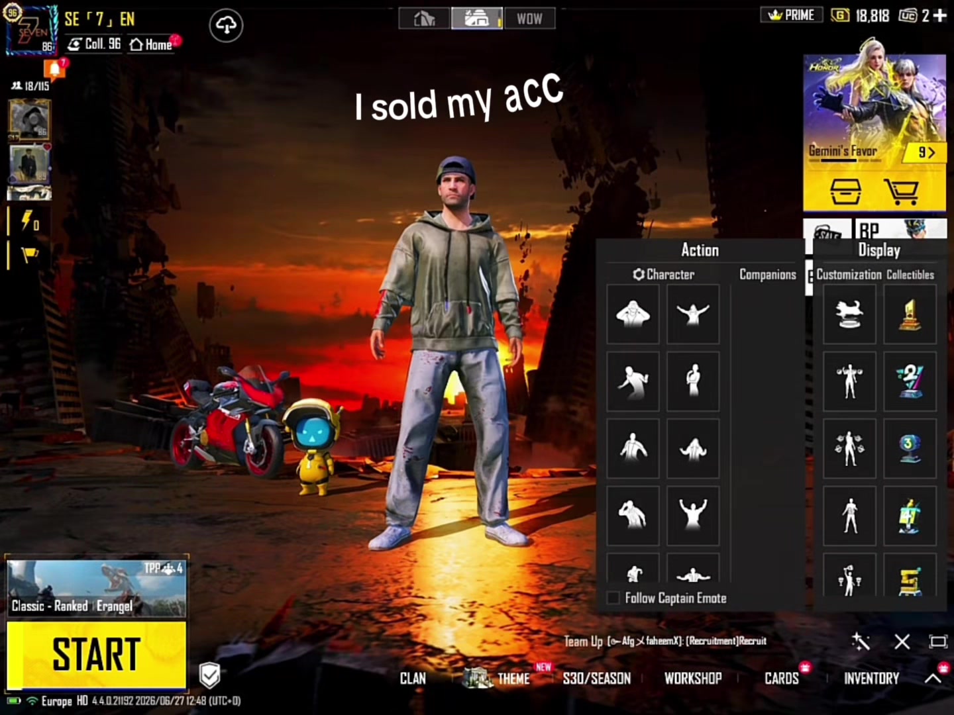Select the number 2 trophy collectible

pos(910,381)
